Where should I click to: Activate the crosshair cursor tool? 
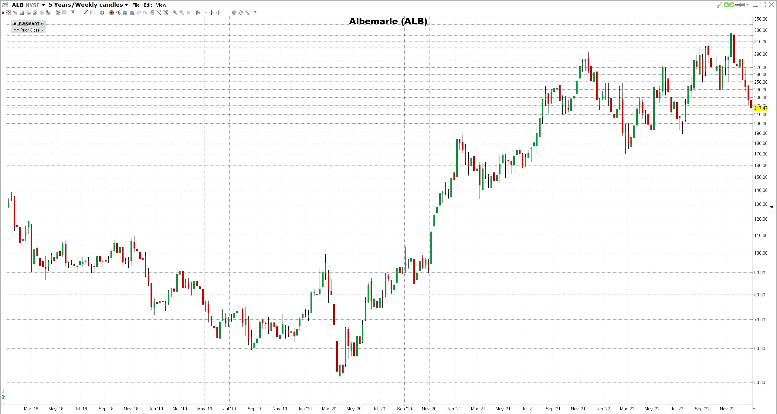point(112,12)
